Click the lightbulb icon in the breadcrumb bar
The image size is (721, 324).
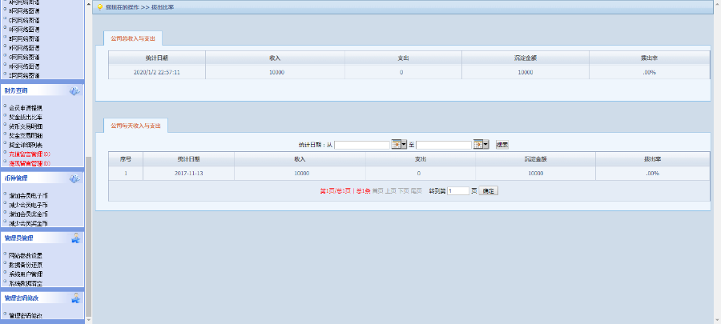(x=99, y=7)
